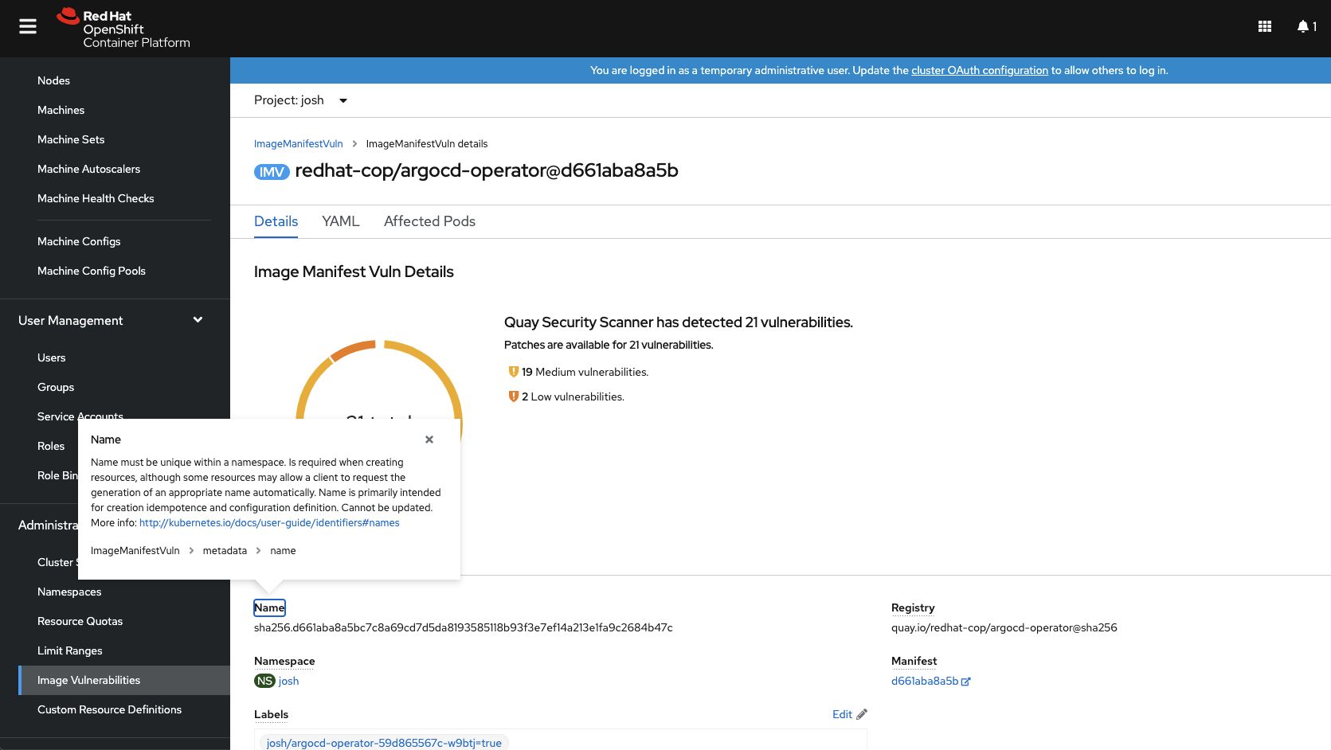
Task: Select Image Vulnerabilities in the sidebar
Action: coord(88,680)
